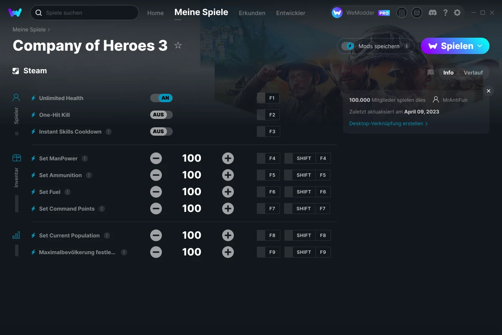Image resolution: width=502 pixels, height=335 pixels.
Task: Click the WeMod logo icon
Action: 15,13
